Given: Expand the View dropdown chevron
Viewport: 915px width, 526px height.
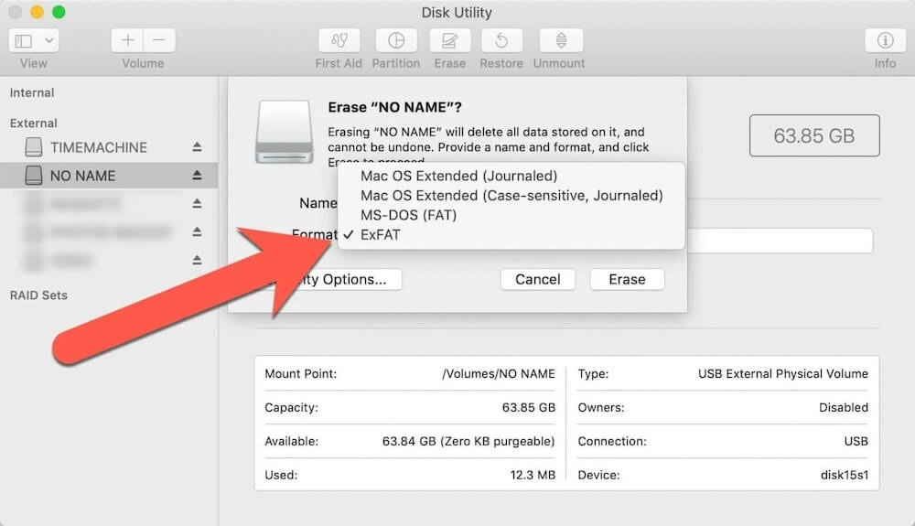Looking at the screenshot, I should pos(49,41).
